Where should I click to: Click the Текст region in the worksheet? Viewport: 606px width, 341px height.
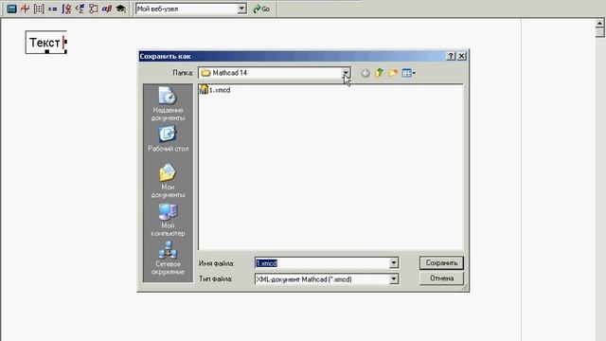point(46,42)
